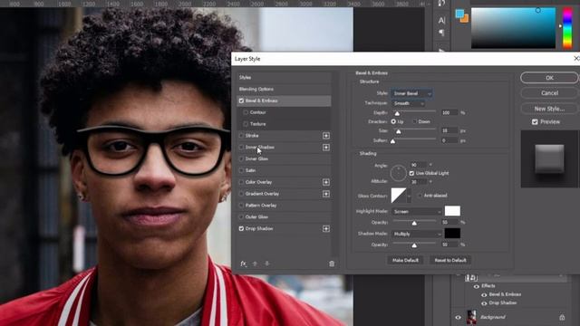The width and height of the screenshot is (580, 326).
Task: Select the Gradient Overlay entry
Action: click(x=262, y=194)
